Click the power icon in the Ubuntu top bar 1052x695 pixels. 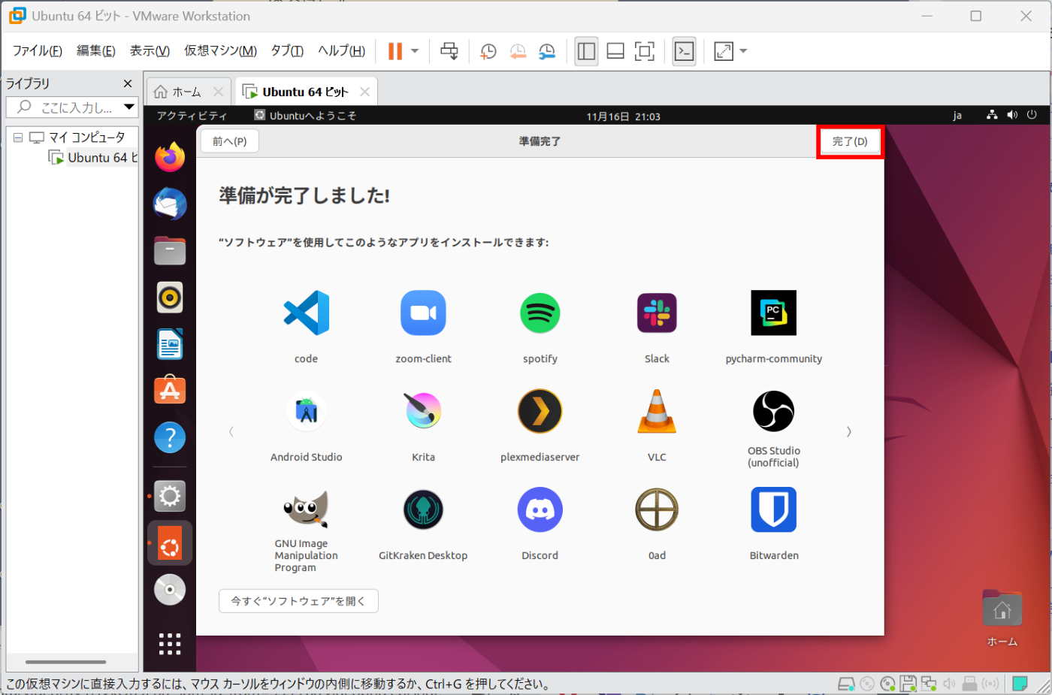coord(1032,115)
